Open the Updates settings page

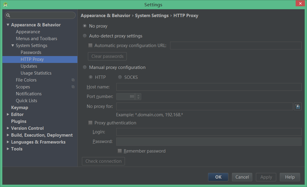[x=29, y=66]
